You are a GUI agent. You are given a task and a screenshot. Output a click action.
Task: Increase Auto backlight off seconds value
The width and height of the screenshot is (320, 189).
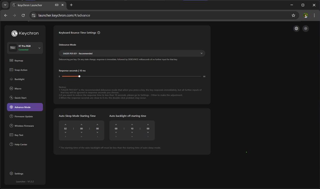[148, 124]
